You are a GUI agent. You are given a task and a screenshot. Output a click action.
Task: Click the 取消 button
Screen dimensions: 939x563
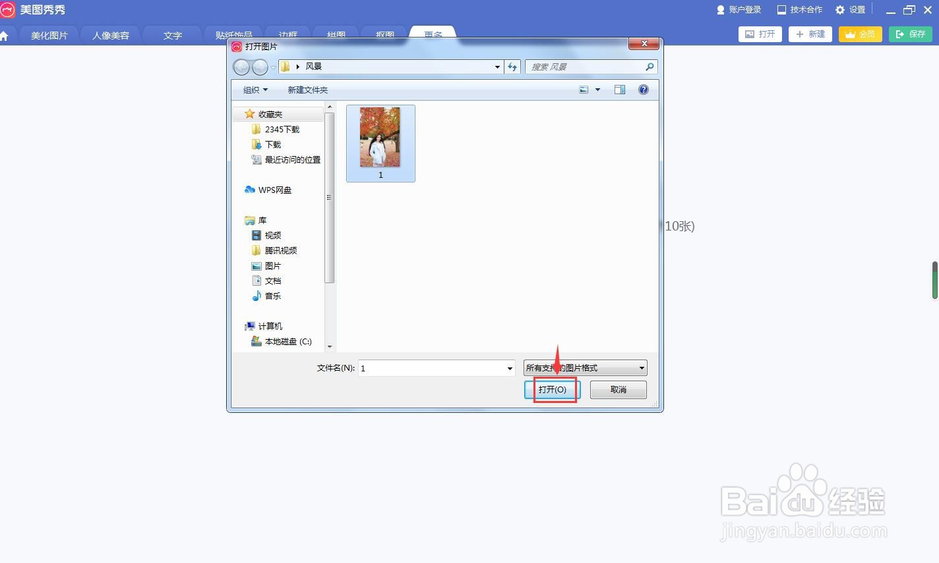pyautogui.click(x=619, y=390)
